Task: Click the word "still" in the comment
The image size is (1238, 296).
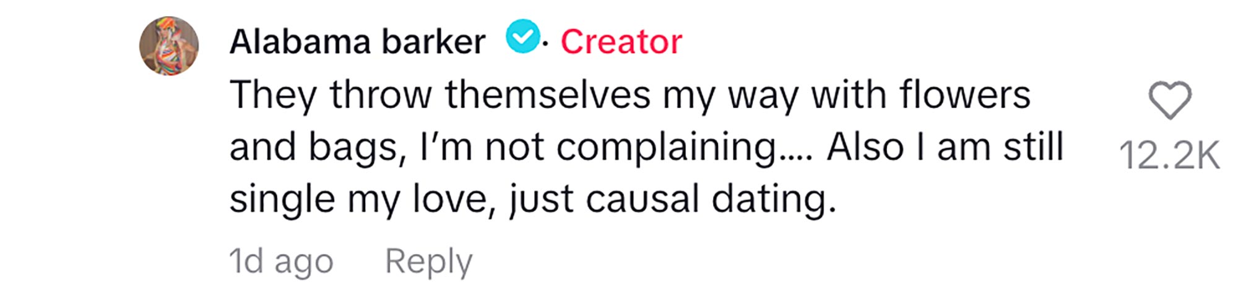Action: point(1032,147)
